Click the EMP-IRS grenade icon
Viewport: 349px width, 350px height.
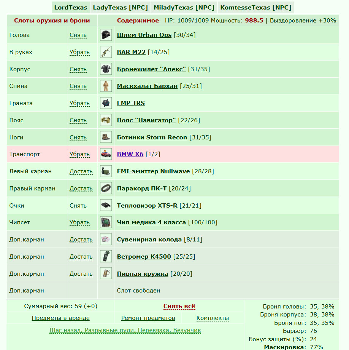click(x=106, y=103)
